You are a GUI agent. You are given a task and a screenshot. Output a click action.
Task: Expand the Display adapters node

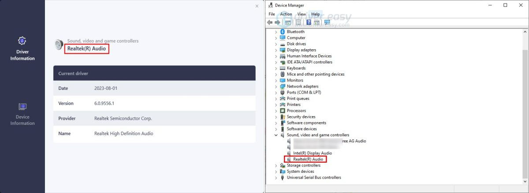coord(276,50)
